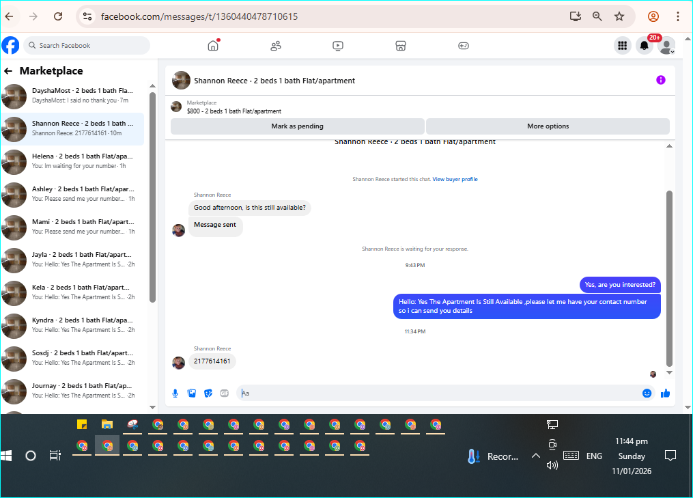This screenshot has height=498, width=693.
Task: Attach a file using the photo icon
Action: 192,393
